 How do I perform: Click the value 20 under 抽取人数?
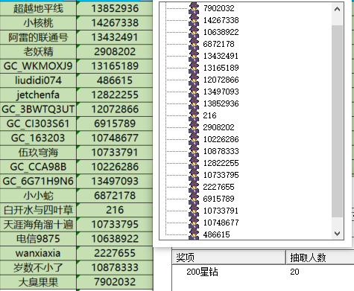pos(294,272)
